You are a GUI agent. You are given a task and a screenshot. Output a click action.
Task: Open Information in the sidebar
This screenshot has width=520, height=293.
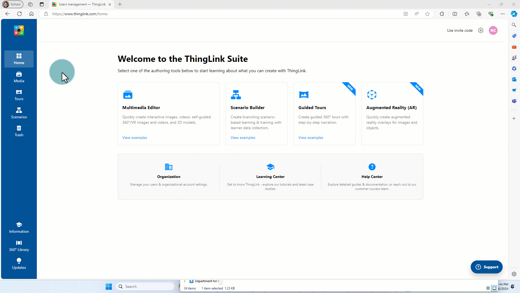19,228
